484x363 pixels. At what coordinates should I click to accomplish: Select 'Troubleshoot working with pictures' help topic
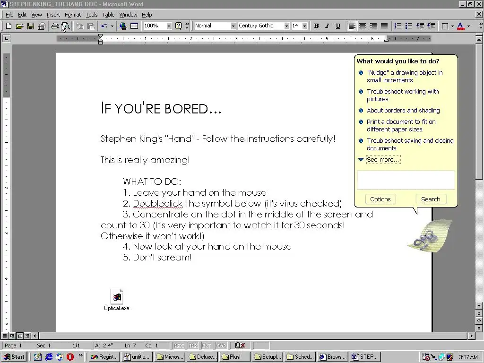pos(403,95)
